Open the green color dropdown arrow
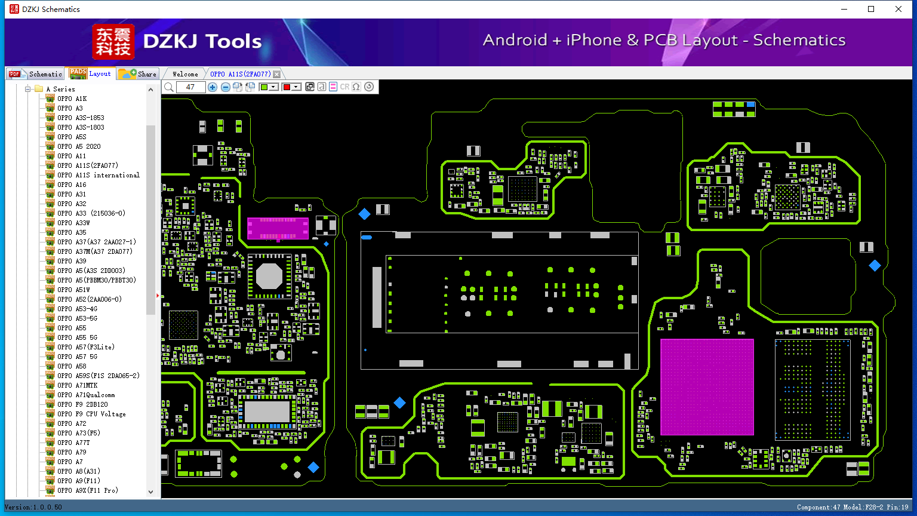Viewport: 917px width, 516px height. [274, 87]
